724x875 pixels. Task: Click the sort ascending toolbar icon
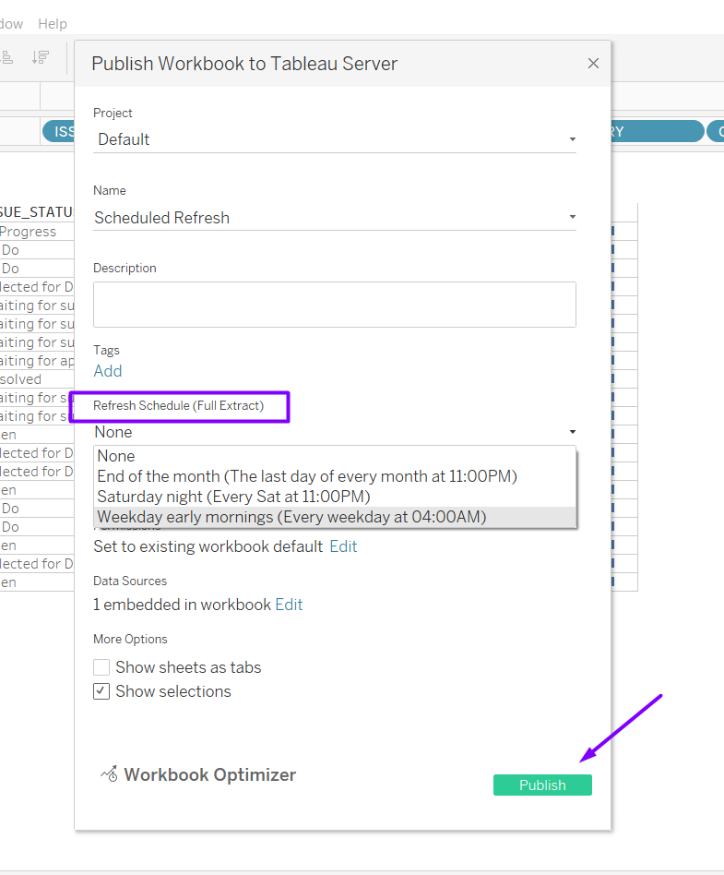click(7, 57)
